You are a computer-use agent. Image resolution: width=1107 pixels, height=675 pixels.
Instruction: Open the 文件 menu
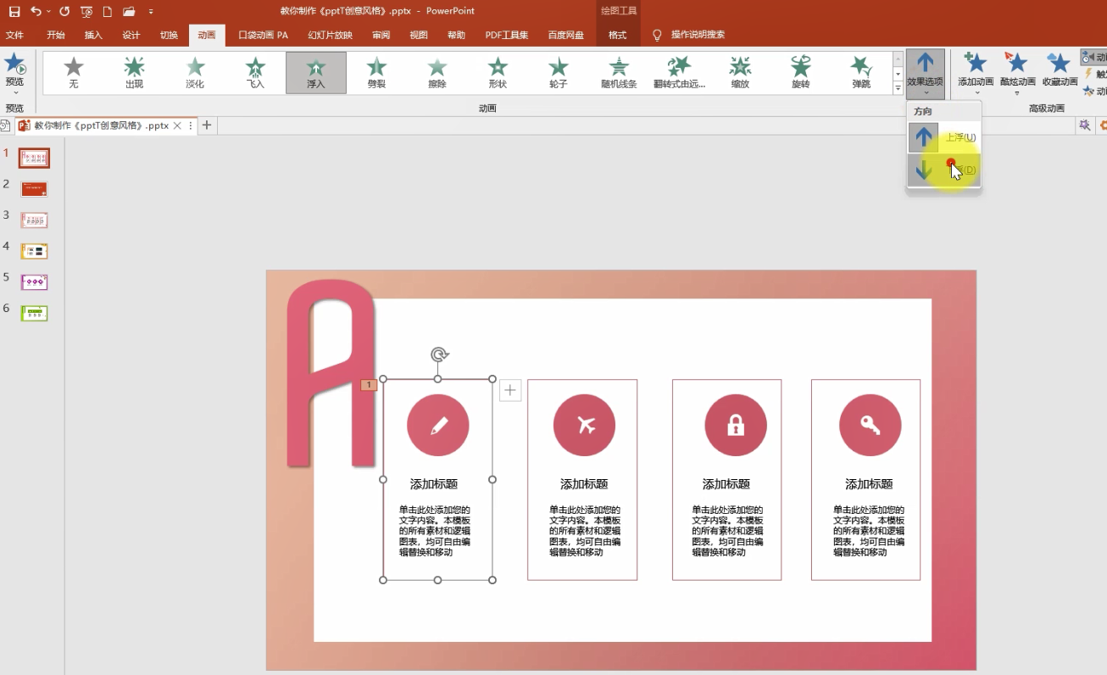tap(14, 35)
